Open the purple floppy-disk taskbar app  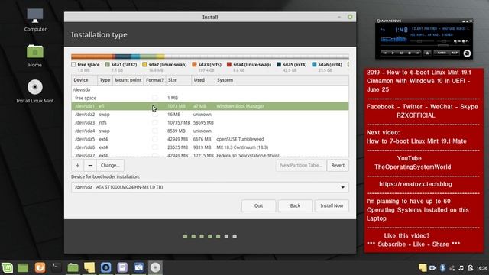(x=122, y=267)
